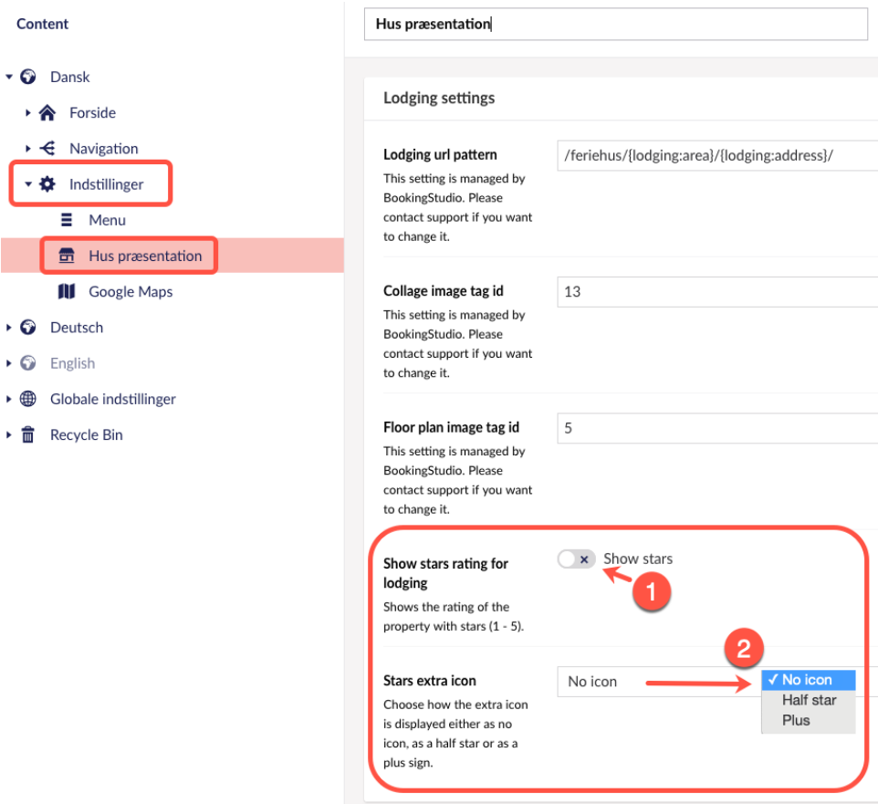Screen dimensions: 878x804
Task: Open the Dansk content node
Action: [70, 77]
